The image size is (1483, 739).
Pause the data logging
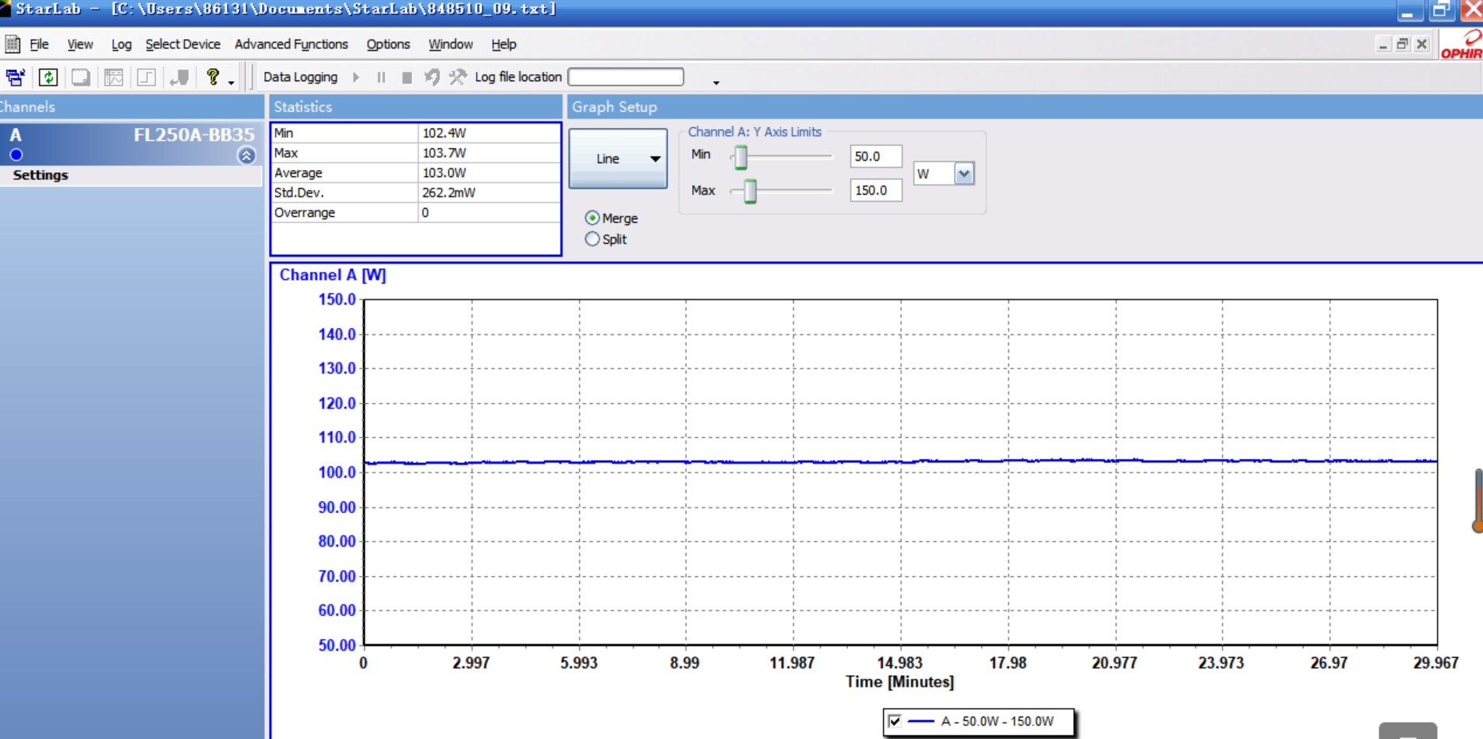pyautogui.click(x=381, y=77)
